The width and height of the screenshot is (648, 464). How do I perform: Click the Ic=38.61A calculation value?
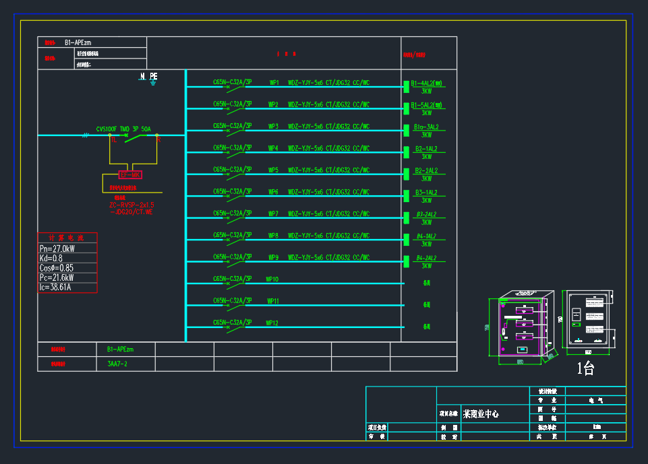click(55, 288)
